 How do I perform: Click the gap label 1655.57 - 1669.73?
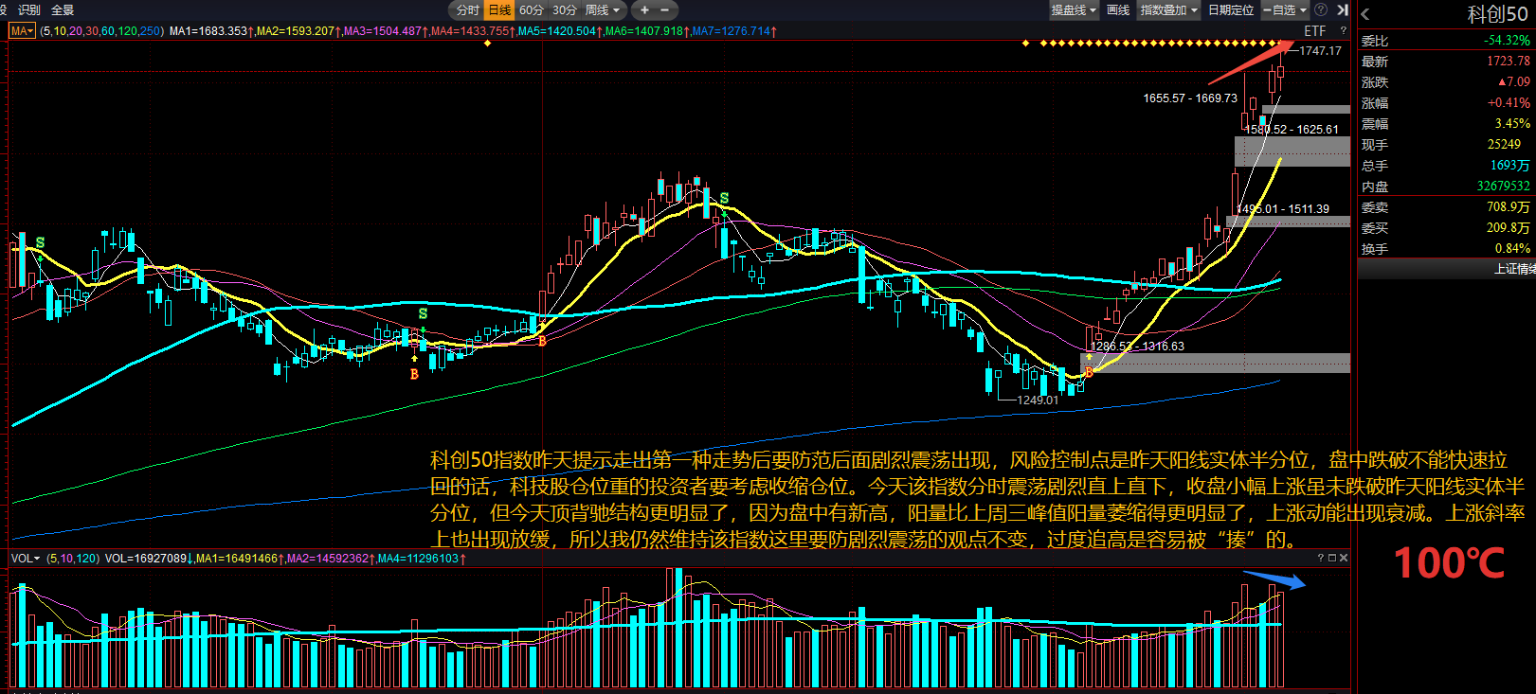(x=1190, y=98)
